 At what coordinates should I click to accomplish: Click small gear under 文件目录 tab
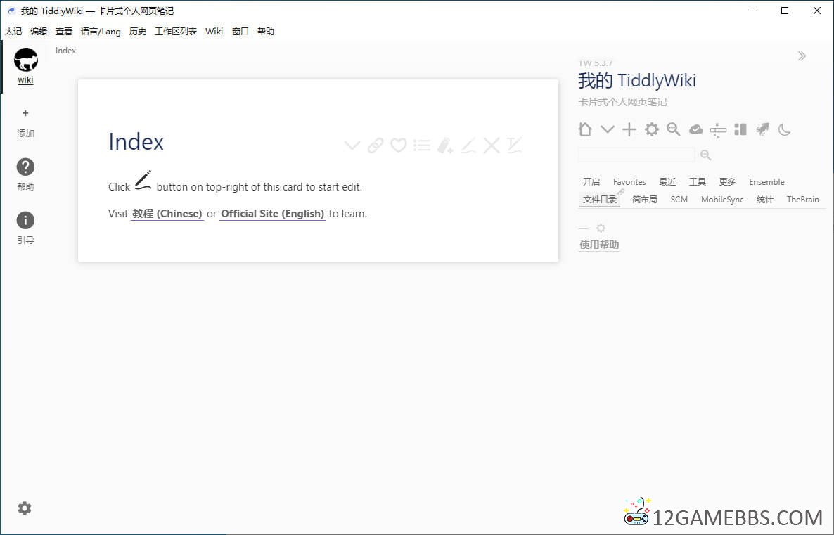coord(601,228)
